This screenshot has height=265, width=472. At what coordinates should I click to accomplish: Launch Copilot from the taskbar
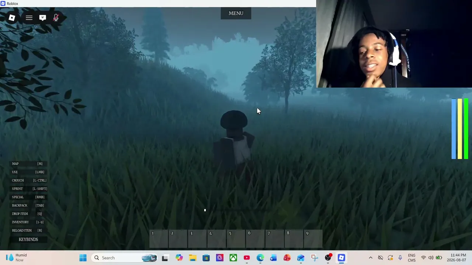click(x=179, y=258)
